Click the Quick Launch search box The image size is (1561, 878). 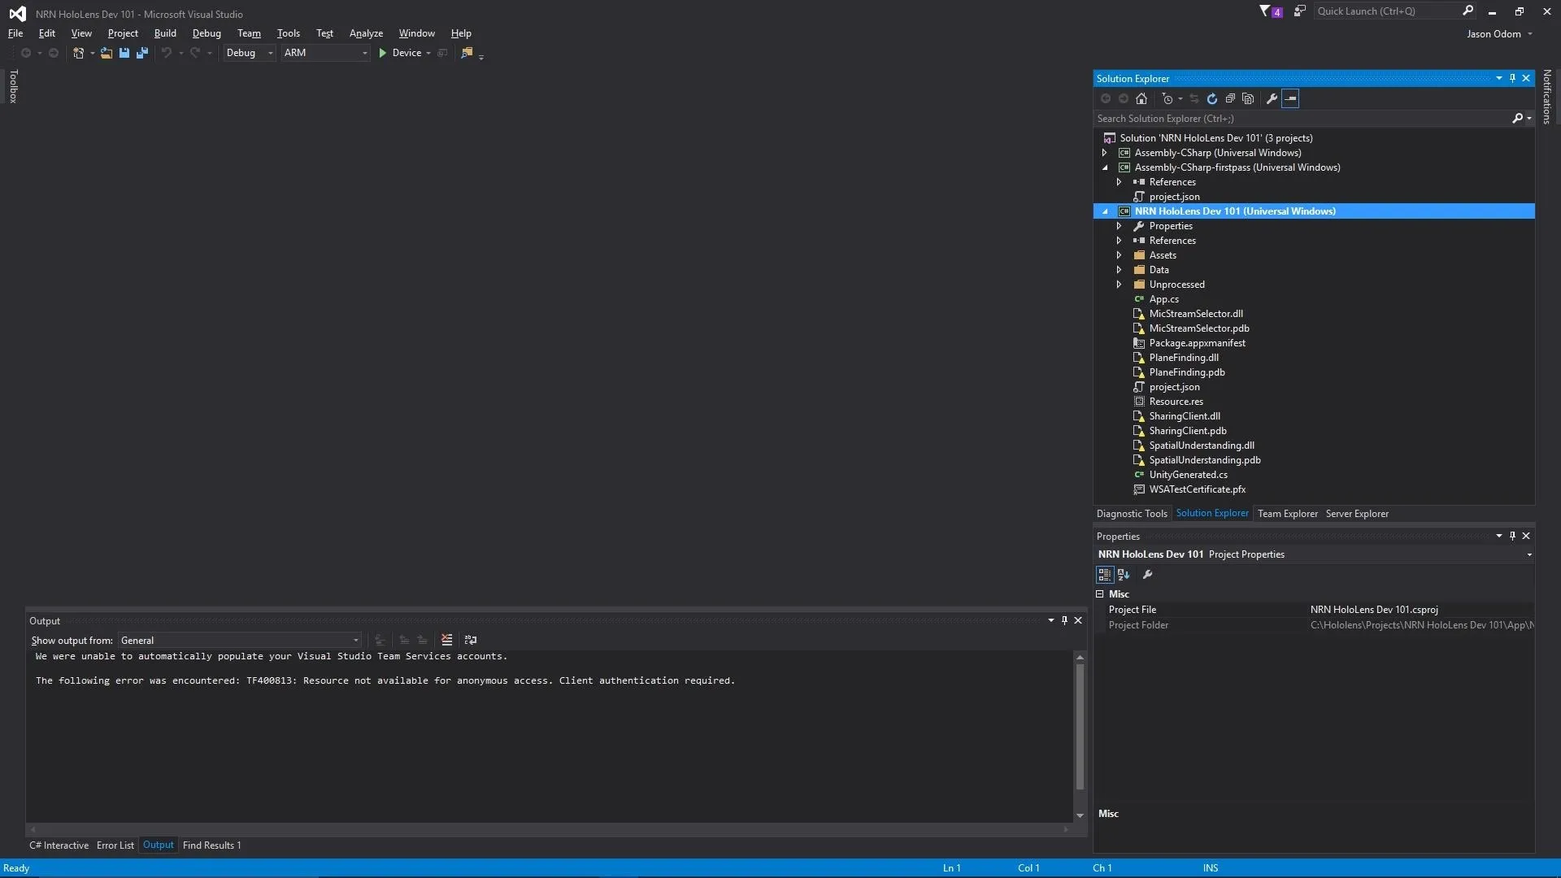click(1386, 11)
